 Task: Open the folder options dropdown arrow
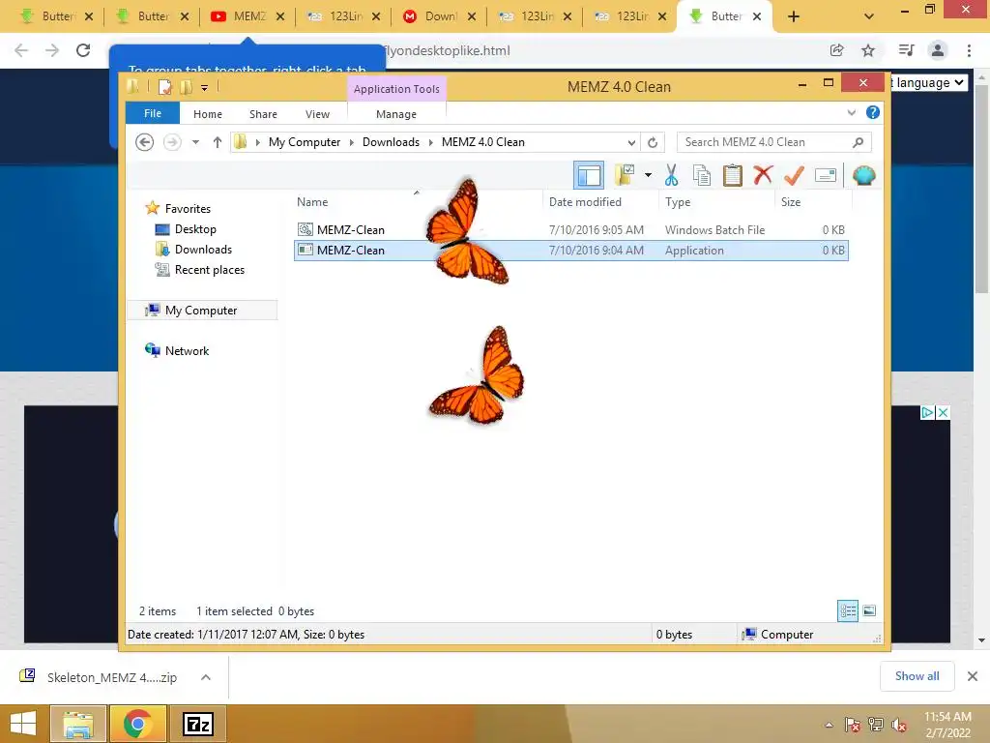pyautogui.click(x=648, y=175)
